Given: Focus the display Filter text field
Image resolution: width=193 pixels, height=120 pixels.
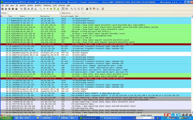Looking at the screenshot, I should click(33, 13).
